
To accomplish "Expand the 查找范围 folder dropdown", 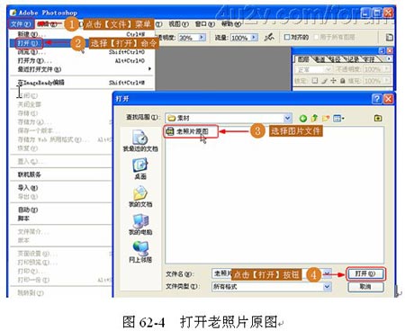I will pyautogui.click(x=287, y=118).
